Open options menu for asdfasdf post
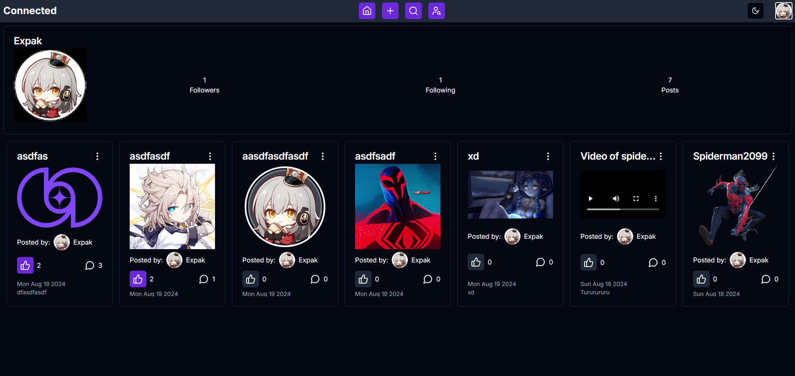The width and height of the screenshot is (795, 376). (x=210, y=156)
